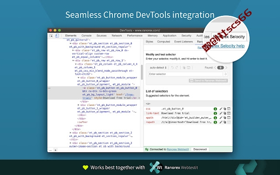Click match count badge on xpath row
Viewport: 280px width, 175px height.
click(x=215, y=118)
